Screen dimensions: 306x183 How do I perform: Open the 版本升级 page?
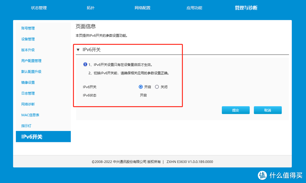28,50
